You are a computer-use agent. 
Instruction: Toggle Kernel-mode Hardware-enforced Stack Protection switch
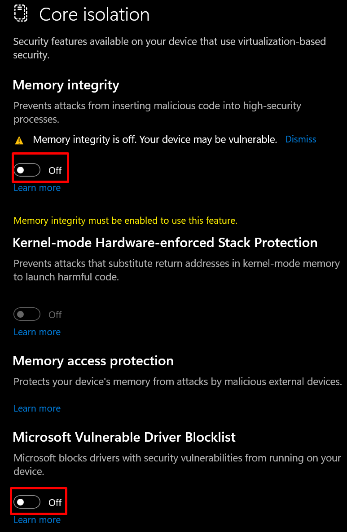(x=27, y=315)
